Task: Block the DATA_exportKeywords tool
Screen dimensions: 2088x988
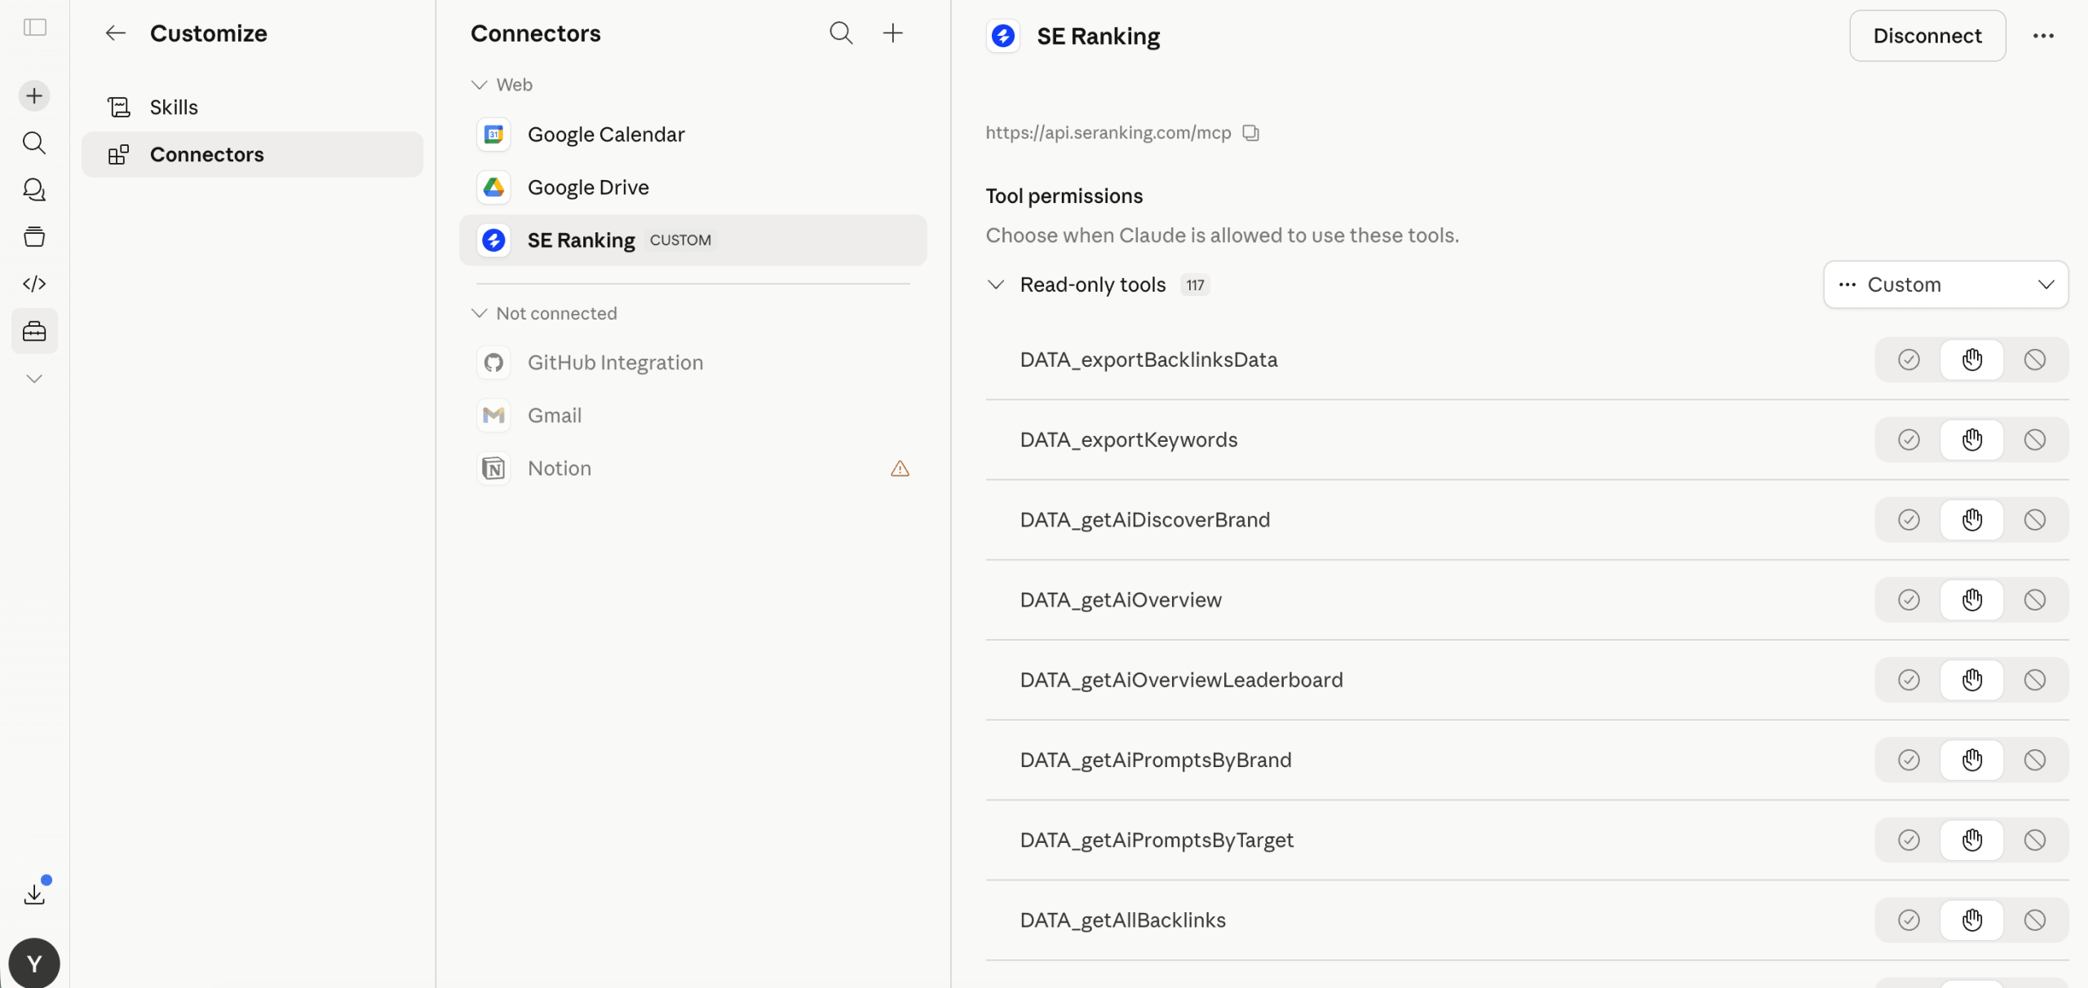Action: click(2034, 440)
